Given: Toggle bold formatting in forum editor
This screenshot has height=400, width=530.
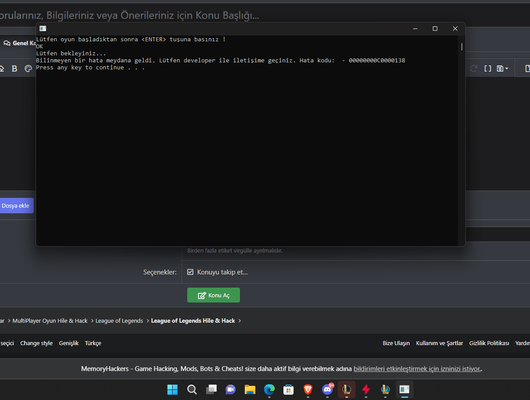Looking at the screenshot, I should point(15,68).
